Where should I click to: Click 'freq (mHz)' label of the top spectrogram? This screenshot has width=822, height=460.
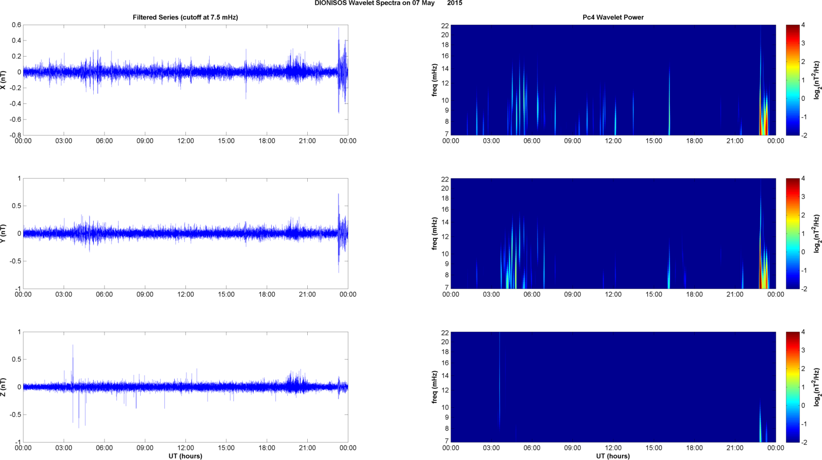coord(434,80)
